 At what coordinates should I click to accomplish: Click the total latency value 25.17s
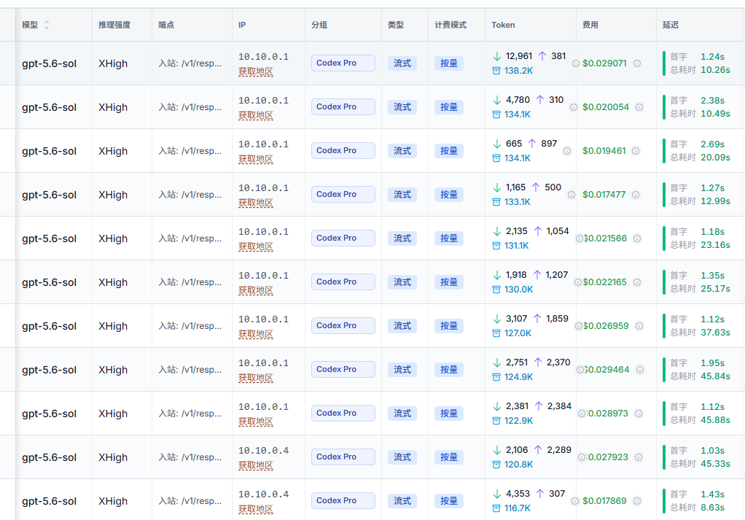(x=716, y=289)
